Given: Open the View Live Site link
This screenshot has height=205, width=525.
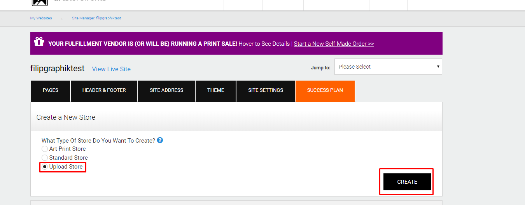Looking at the screenshot, I should click(x=111, y=69).
